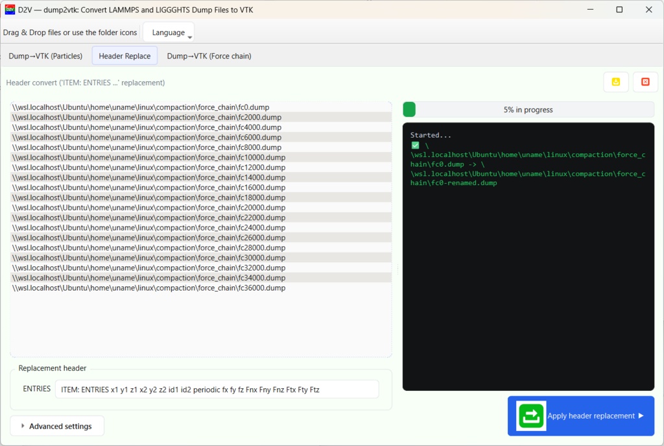This screenshot has width=664, height=446.
Task: Click the yellow file-import icon
Action: click(615, 81)
